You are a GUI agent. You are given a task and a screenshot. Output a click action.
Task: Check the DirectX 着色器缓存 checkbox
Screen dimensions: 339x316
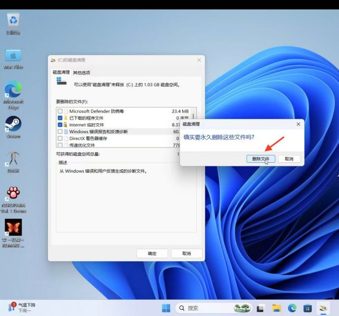(60, 138)
